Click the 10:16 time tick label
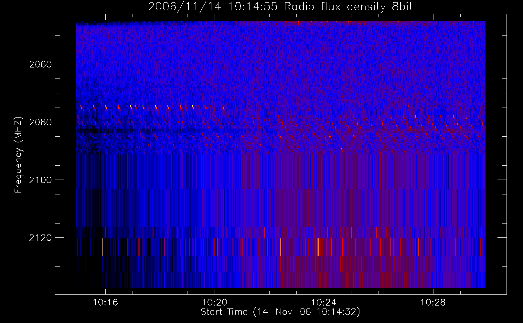Screen dimensions: 523x323 pyautogui.click(x=105, y=303)
